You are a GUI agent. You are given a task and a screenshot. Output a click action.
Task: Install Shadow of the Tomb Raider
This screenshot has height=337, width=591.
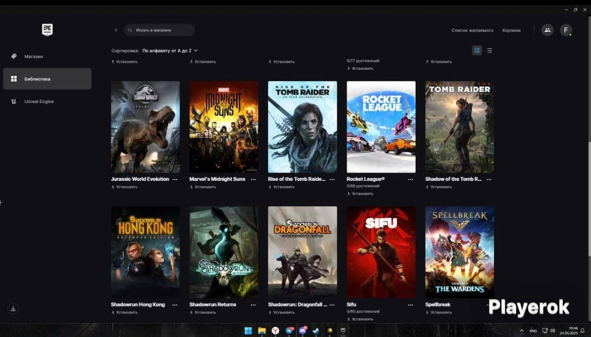pos(438,187)
